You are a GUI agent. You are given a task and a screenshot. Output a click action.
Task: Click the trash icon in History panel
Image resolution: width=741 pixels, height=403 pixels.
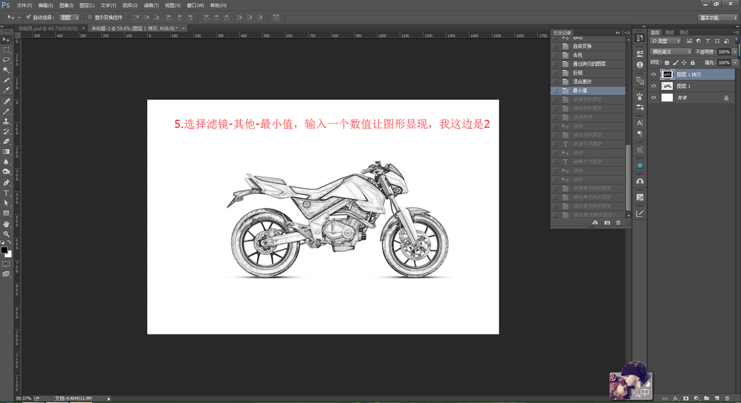coord(618,222)
